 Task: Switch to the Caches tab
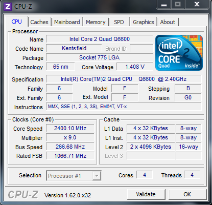pyautogui.click(x=39, y=22)
